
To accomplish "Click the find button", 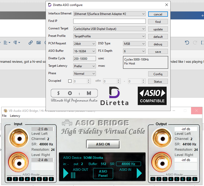I will [x=158, y=22].
